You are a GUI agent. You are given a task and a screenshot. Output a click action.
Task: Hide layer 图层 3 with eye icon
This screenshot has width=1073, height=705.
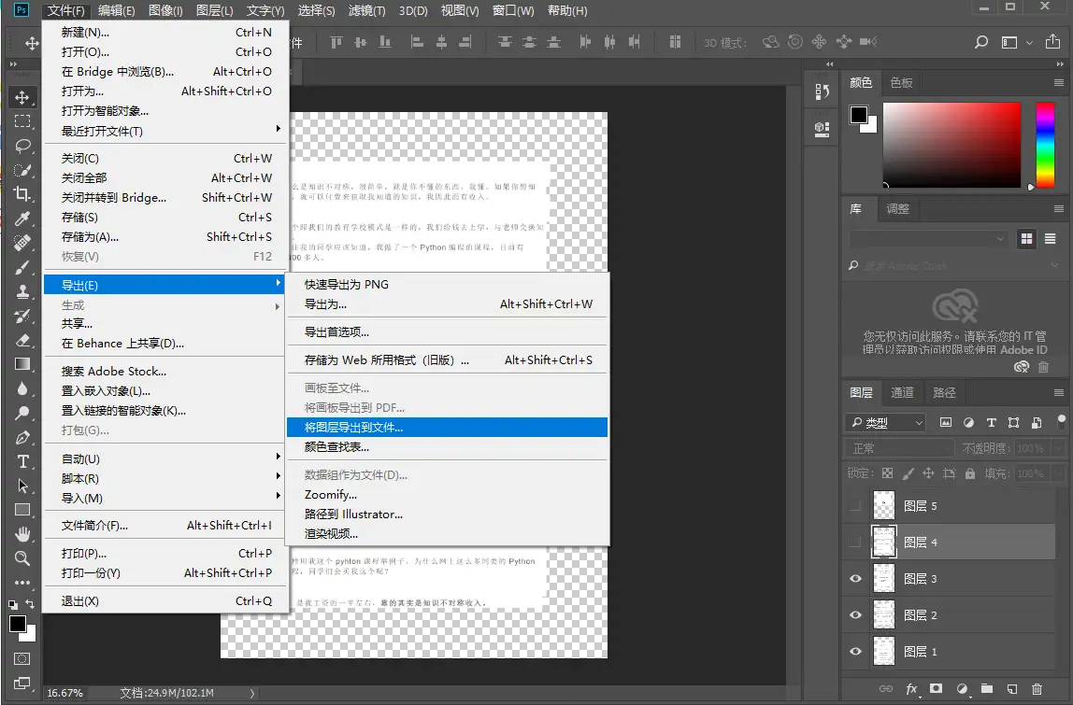tap(854, 579)
